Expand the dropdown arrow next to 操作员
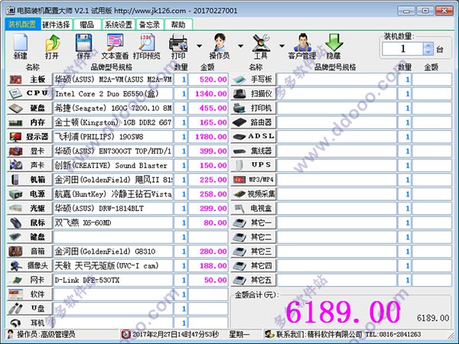The image size is (459, 344). [x=241, y=46]
